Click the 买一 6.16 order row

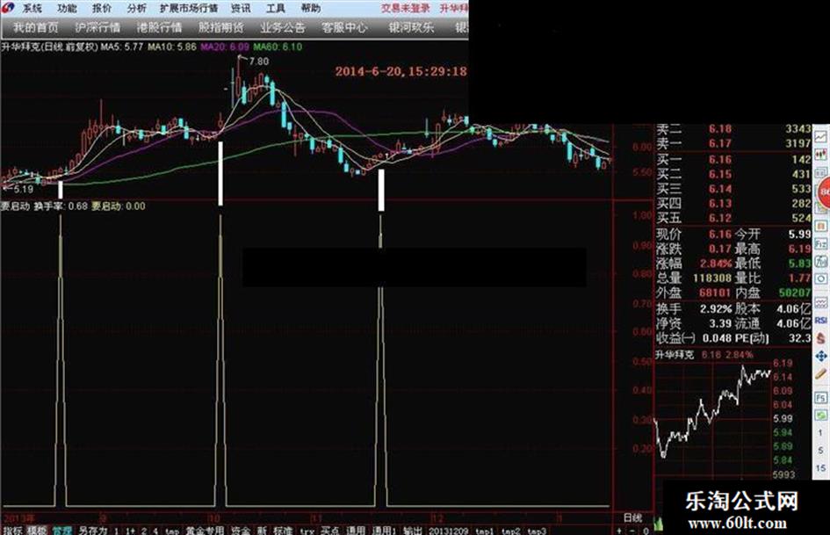coord(733,159)
